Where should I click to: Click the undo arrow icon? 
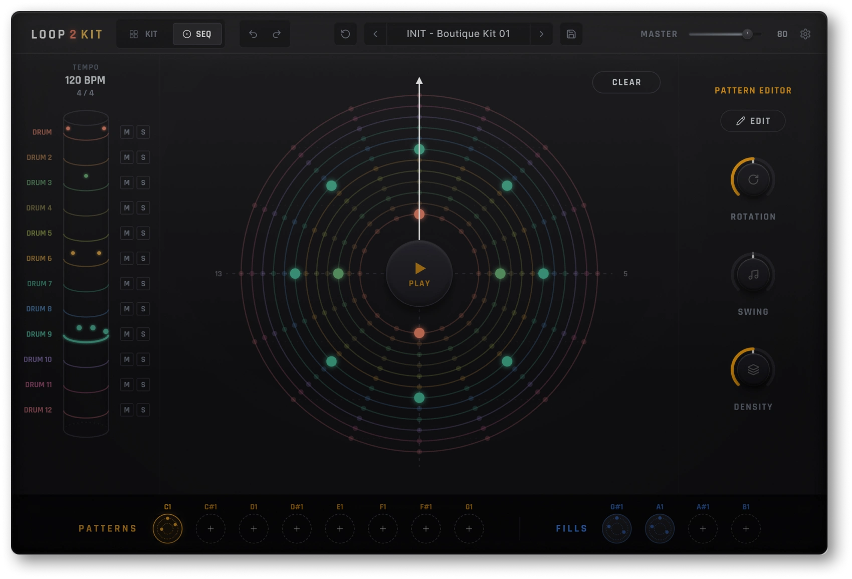pyautogui.click(x=253, y=34)
